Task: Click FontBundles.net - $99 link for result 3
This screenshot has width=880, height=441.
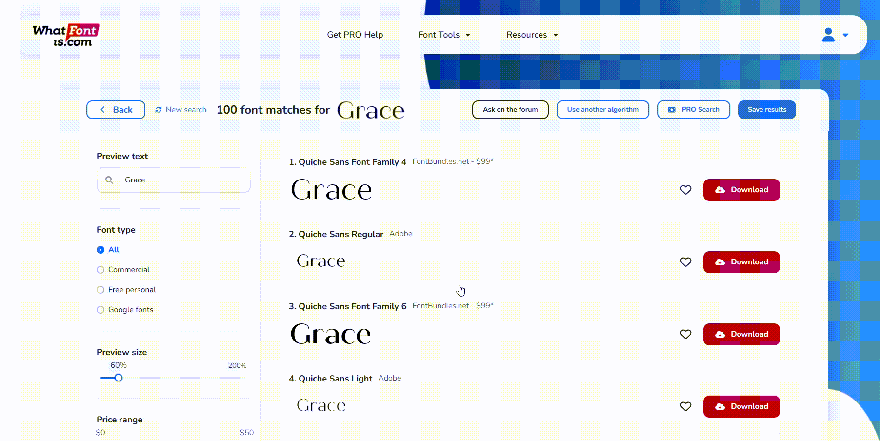Action: pos(453,306)
